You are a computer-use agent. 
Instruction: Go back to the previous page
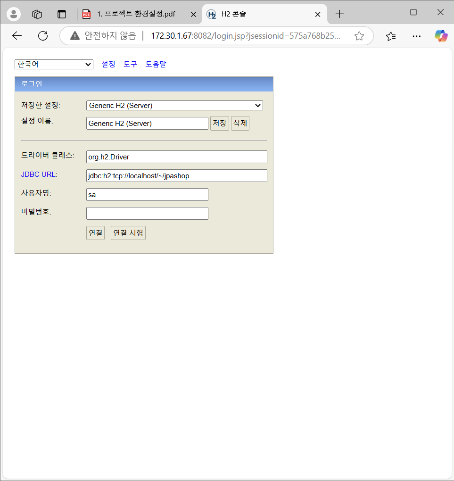[x=17, y=36]
